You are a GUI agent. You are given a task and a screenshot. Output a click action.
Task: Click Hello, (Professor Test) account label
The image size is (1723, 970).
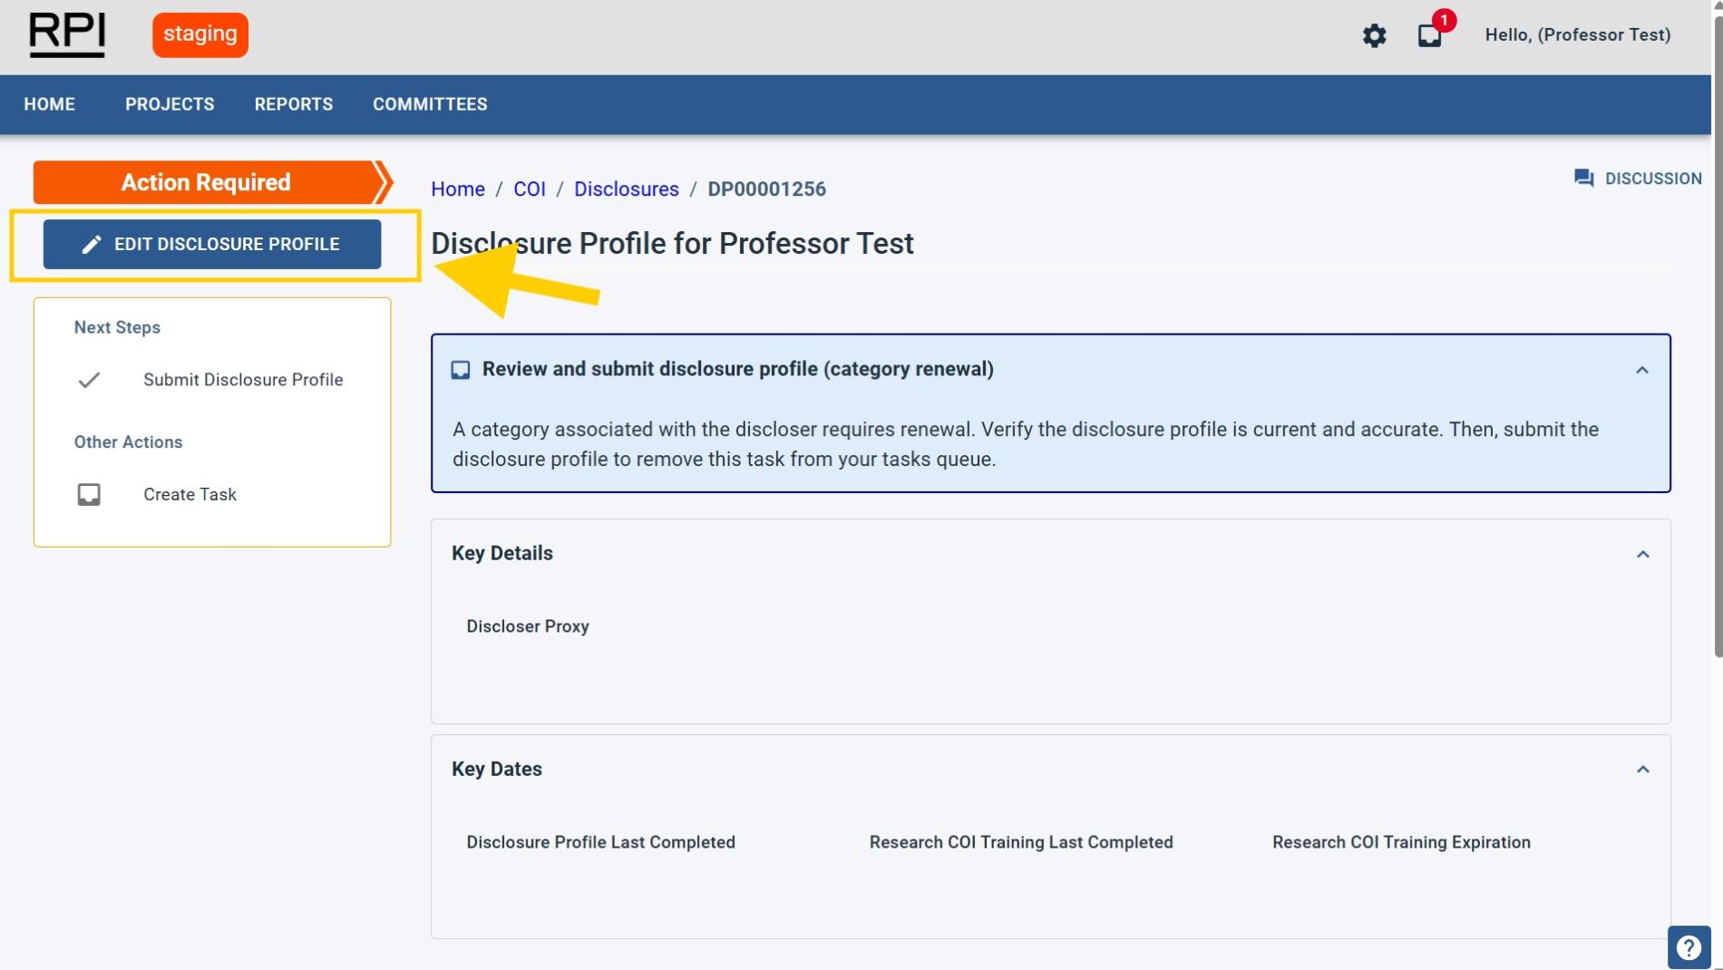click(x=1578, y=34)
